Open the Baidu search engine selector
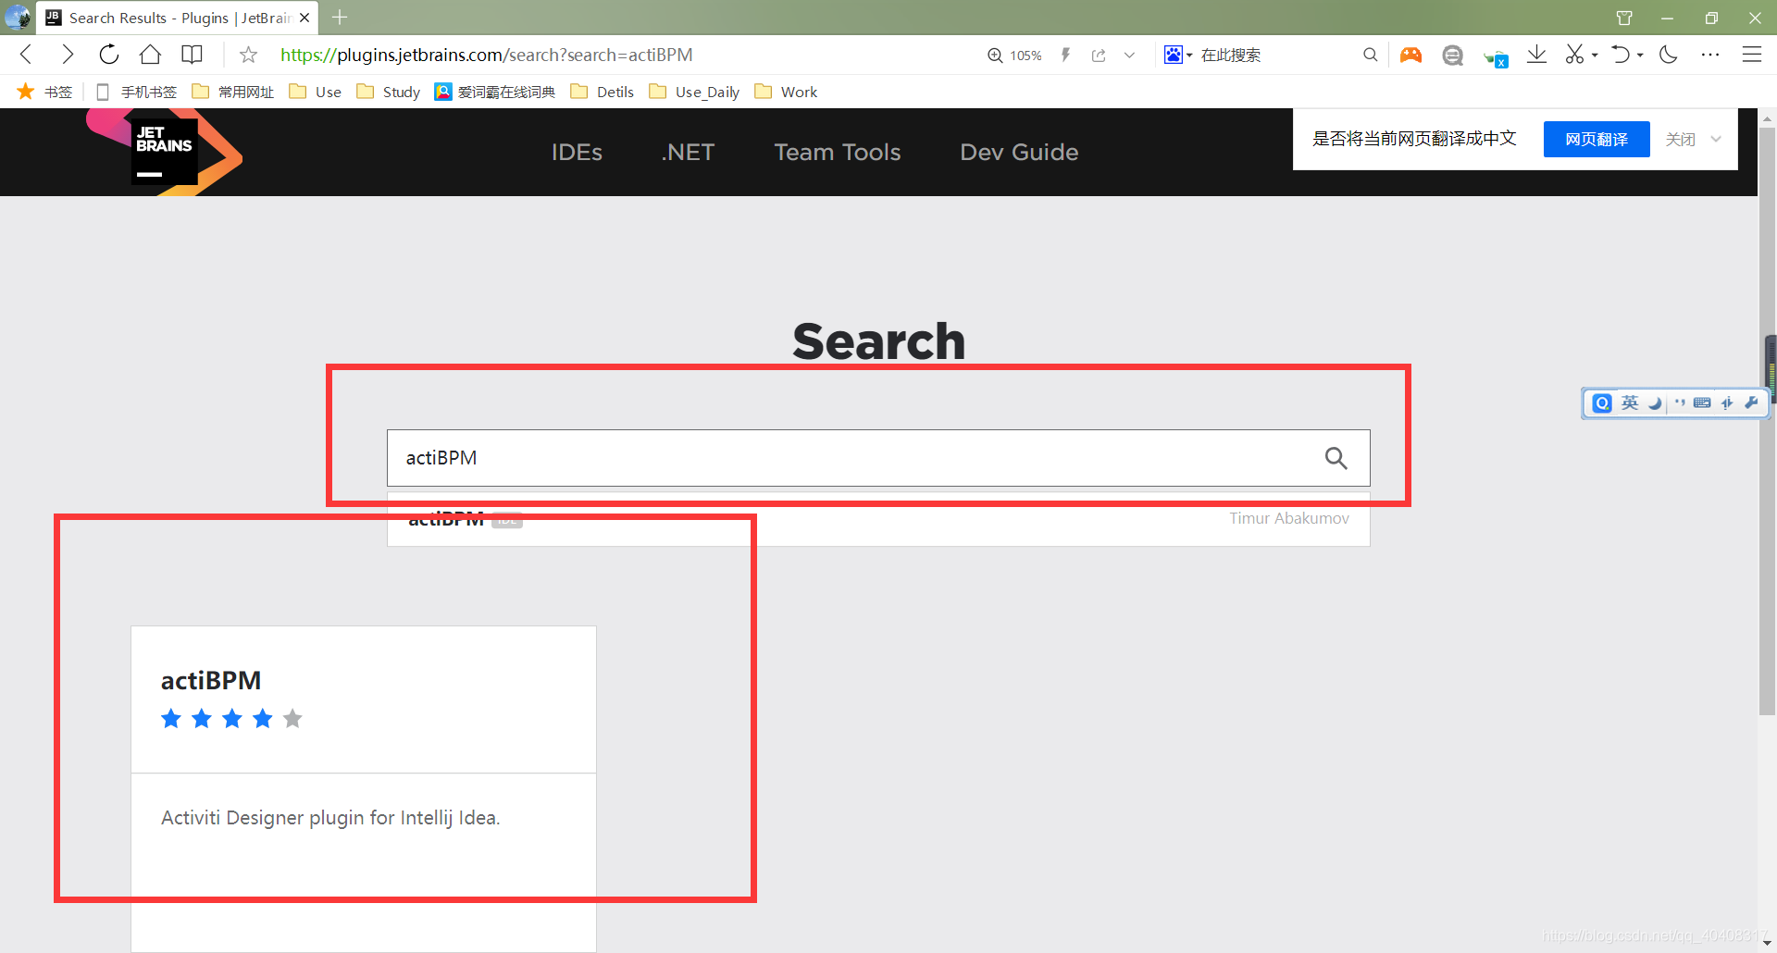This screenshot has width=1777, height=953. 1177,55
